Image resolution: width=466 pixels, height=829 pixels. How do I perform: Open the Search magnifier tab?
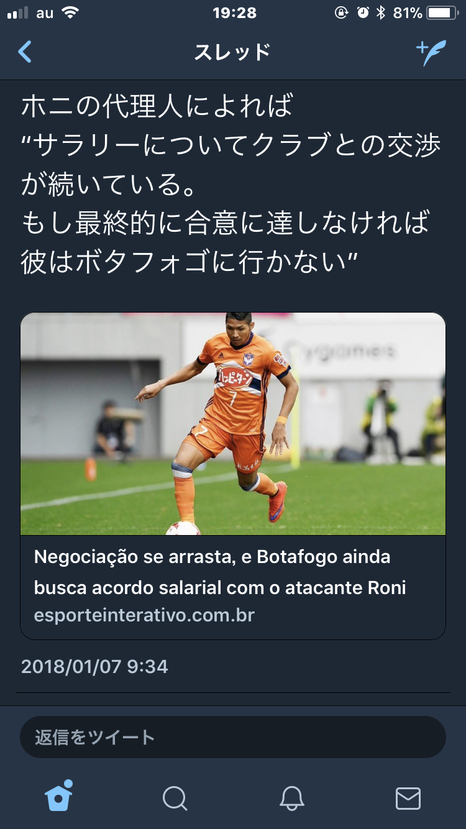pyautogui.click(x=175, y=798)
